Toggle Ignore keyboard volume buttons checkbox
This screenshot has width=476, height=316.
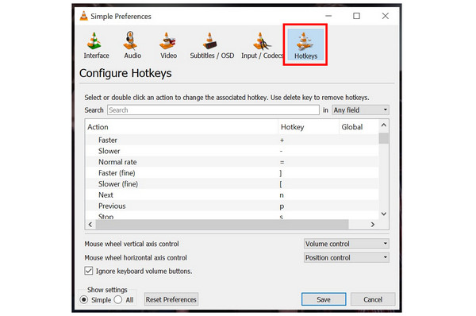tap(89, 271)
